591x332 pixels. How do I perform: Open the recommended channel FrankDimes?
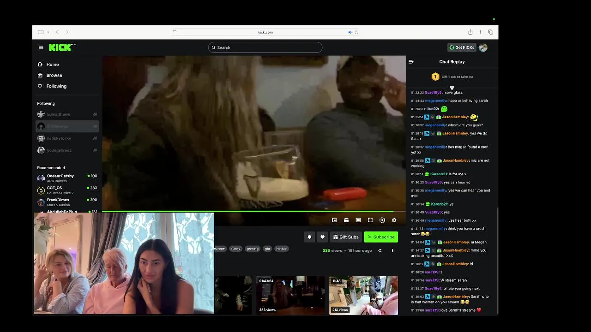pos(67,202)
